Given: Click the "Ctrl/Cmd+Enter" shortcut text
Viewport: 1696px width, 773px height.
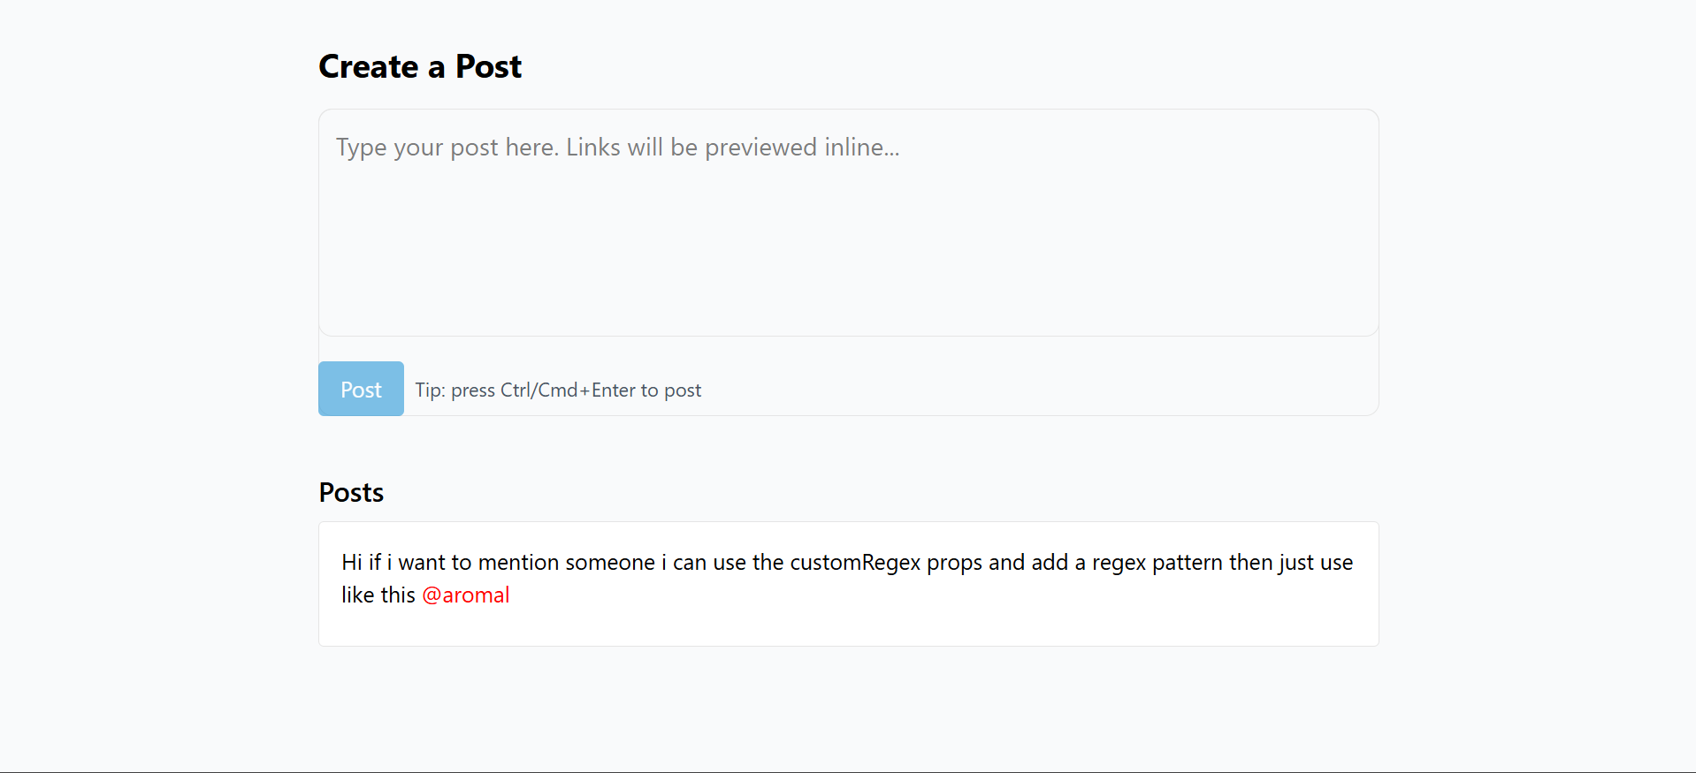Looking at the screenshot, I should 568,390.
